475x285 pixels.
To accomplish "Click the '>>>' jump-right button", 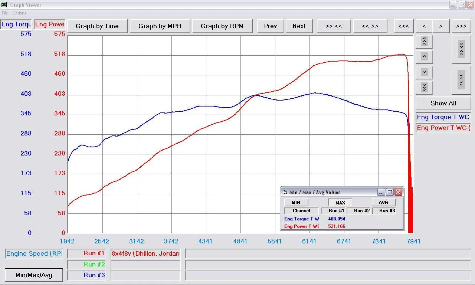I will pyautogui.click(x=461, y=26).
